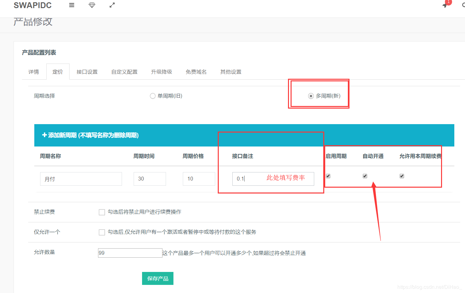Screen dimensions: 465x293
Task: Enable the 禁止续费 checkbox
Action: pos(102,212)
